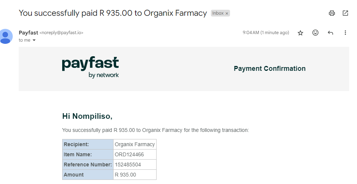The image size is (357, 184).
Task: Click the 9:04 AM timestamp
Action: (x=266, y=33)
